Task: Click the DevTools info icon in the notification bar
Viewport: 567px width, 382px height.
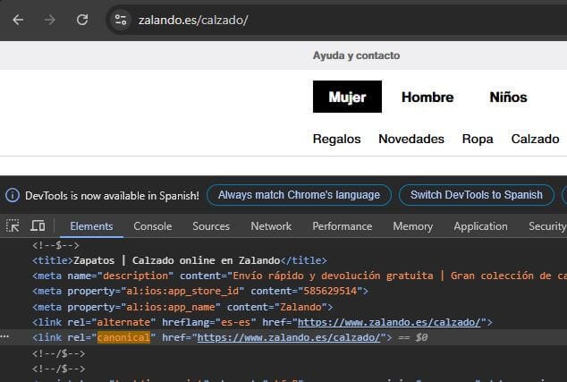Action: [13, 195]
